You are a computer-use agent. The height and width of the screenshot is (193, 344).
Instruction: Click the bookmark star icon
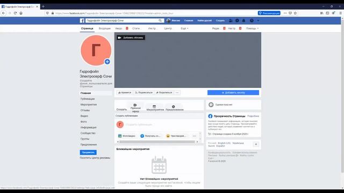(295, 13)
